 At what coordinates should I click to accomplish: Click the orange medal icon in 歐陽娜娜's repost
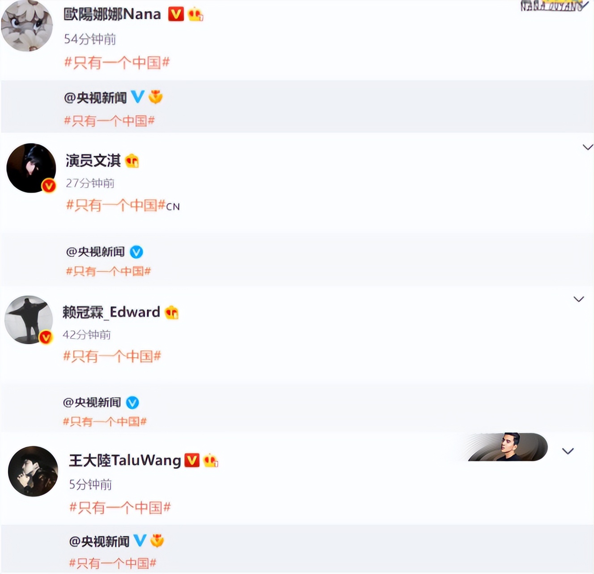[x=156, y=97]
